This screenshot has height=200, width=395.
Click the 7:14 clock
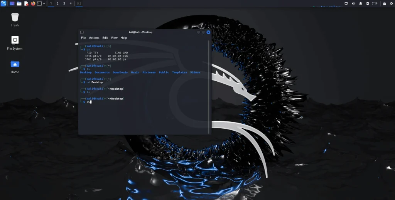click(375, 3)
